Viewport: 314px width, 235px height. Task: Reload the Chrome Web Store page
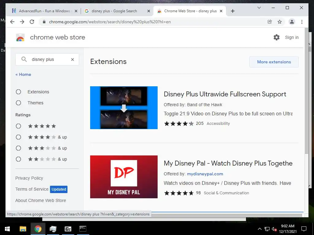pos(32,22)
